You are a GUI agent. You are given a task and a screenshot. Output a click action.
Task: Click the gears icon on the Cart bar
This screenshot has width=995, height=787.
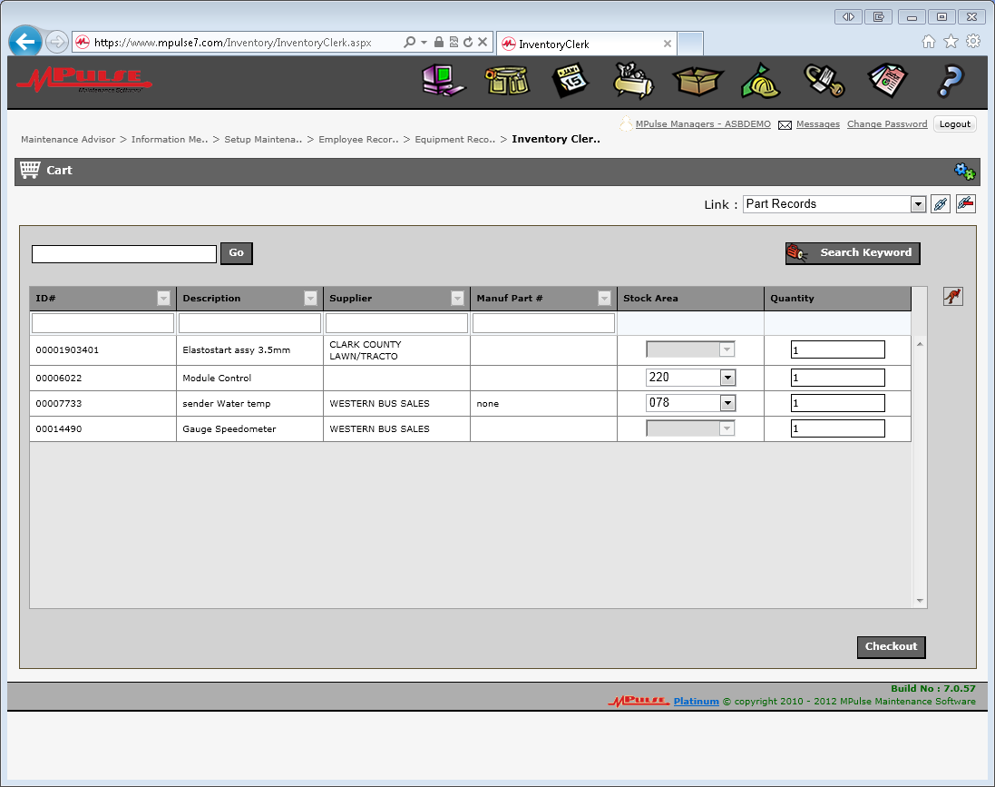pos(965,171)
